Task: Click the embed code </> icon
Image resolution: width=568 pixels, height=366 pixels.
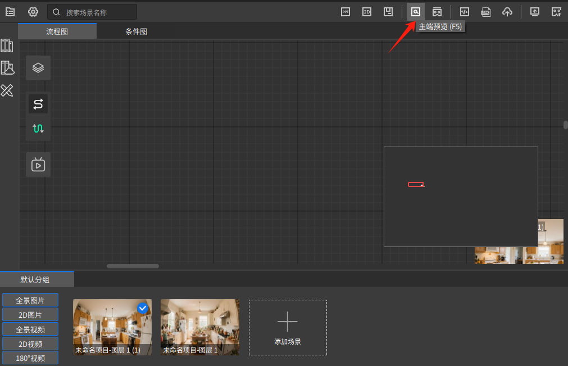Action: pyautogui.click(x=464, y=11)
